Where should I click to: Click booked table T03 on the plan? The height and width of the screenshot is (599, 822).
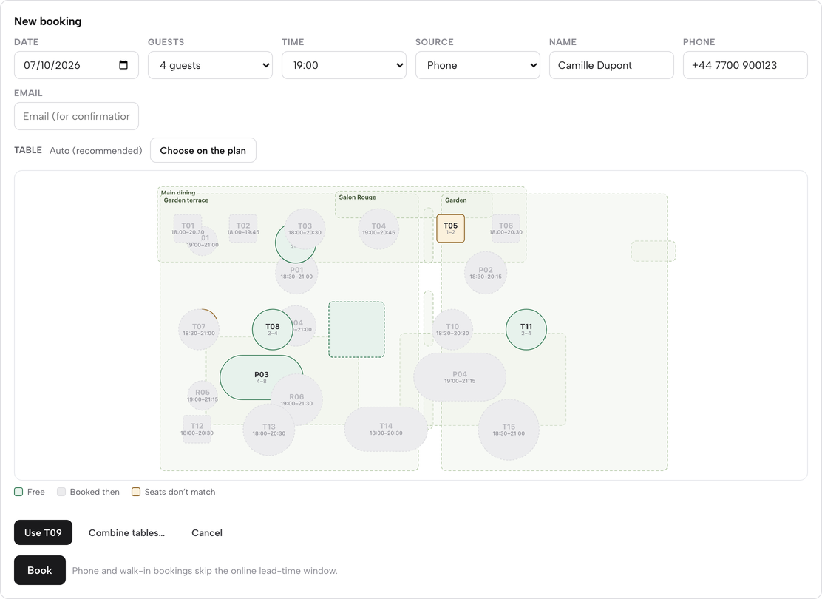coord(305,229)
